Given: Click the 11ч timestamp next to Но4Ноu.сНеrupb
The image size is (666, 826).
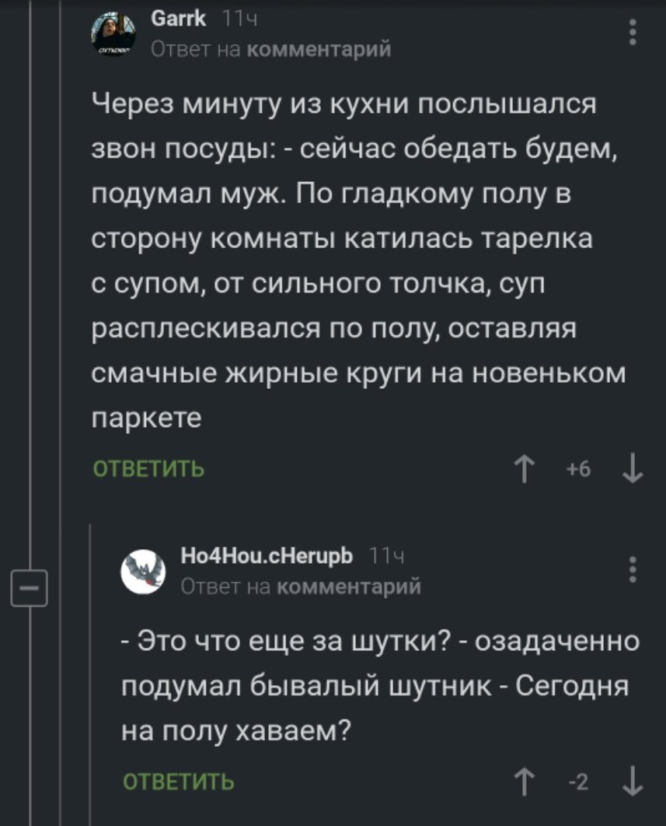Looking at the screenshot, I should click(384, 557).
